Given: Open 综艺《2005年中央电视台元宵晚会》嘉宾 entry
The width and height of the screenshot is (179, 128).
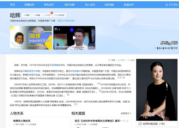Looking at the screenshot, I should coord(98,121).
